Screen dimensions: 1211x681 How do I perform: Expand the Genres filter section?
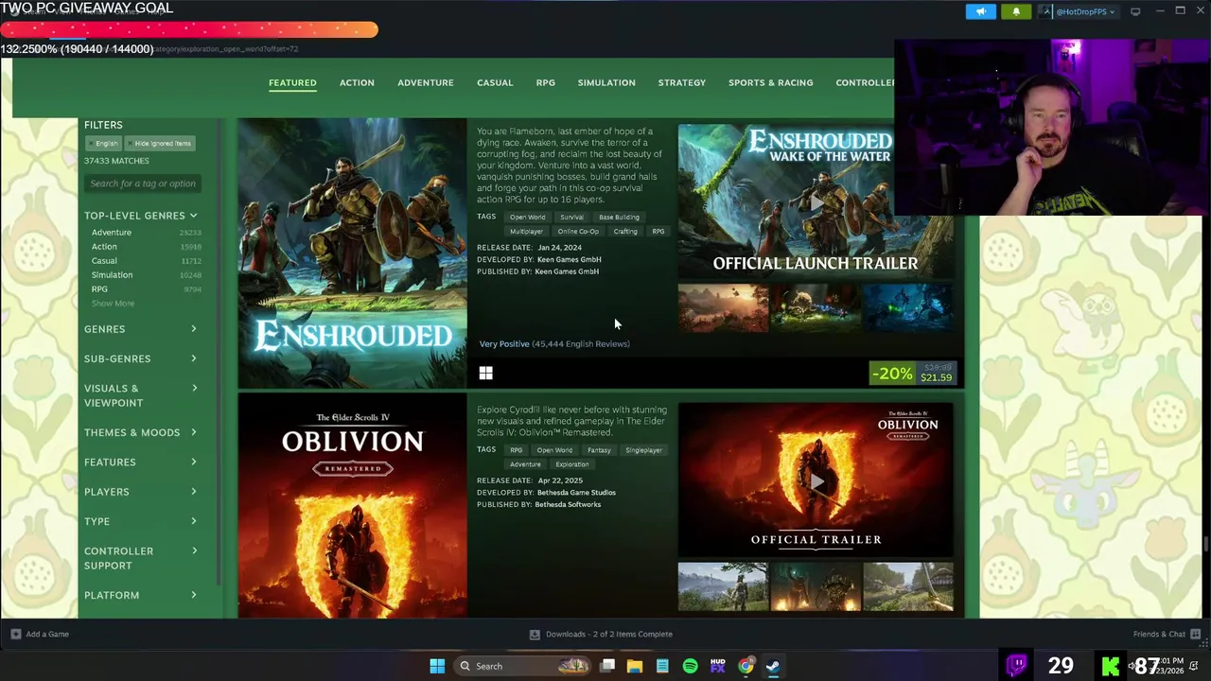[x=141, y=329]
